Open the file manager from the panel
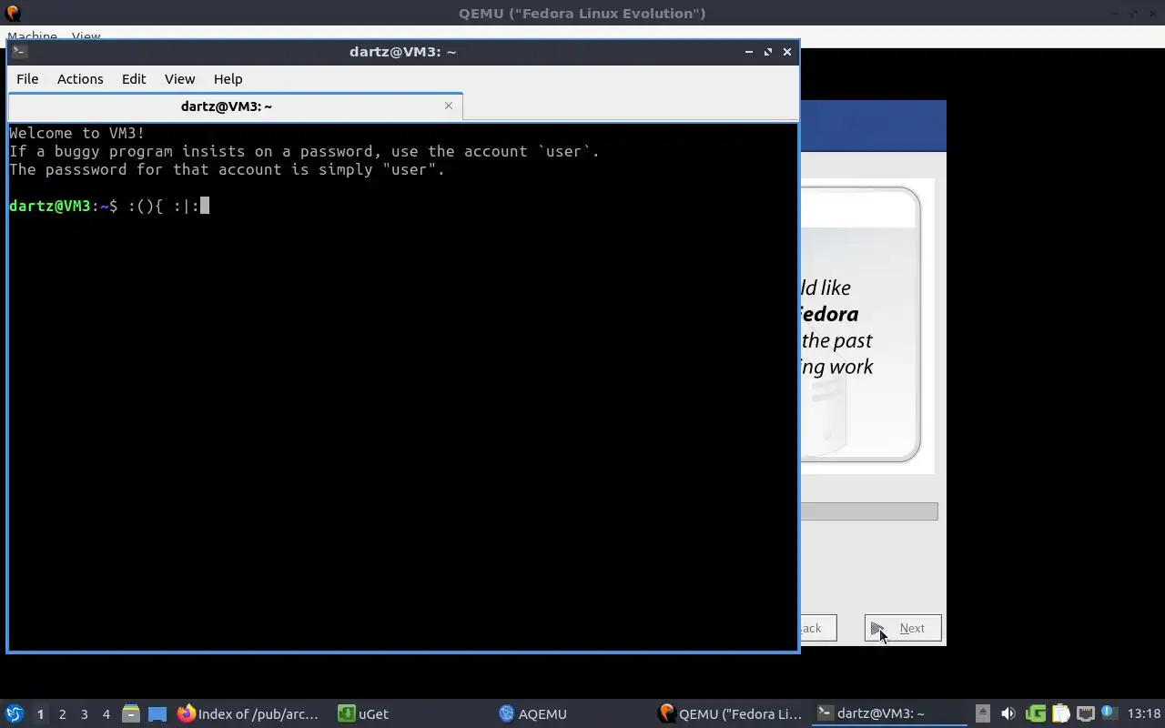 pyautogui.click(x=131, y=713)
